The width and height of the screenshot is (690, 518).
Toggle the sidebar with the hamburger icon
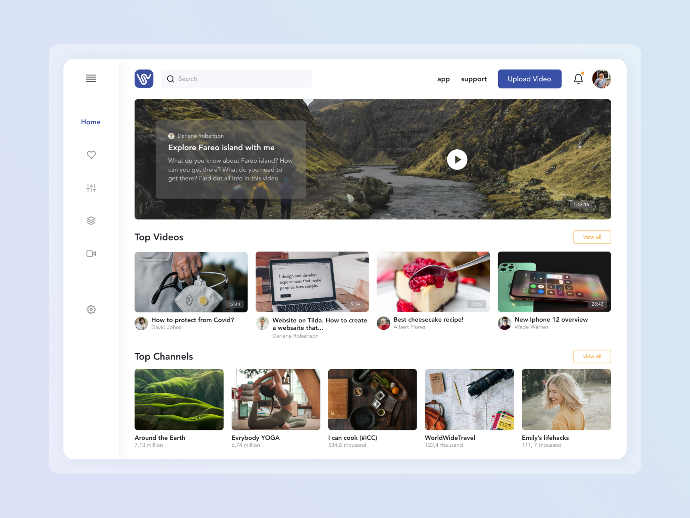[x=91, y=78]
